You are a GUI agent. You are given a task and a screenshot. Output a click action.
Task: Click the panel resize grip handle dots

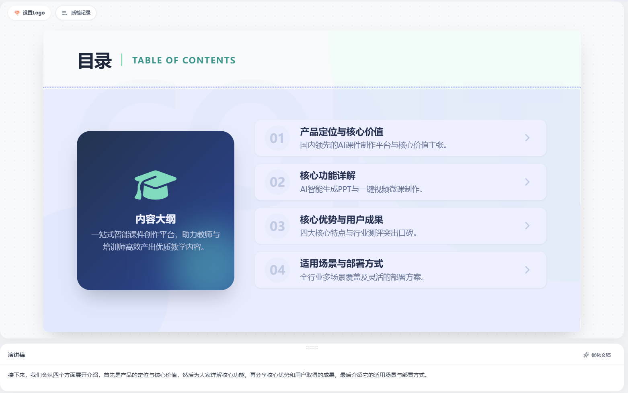[312, 348]
